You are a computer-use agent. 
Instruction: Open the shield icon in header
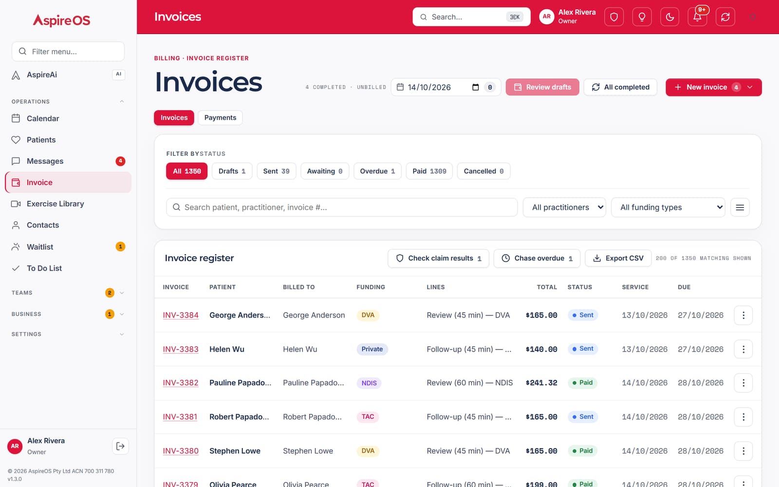tap(614, 17)
